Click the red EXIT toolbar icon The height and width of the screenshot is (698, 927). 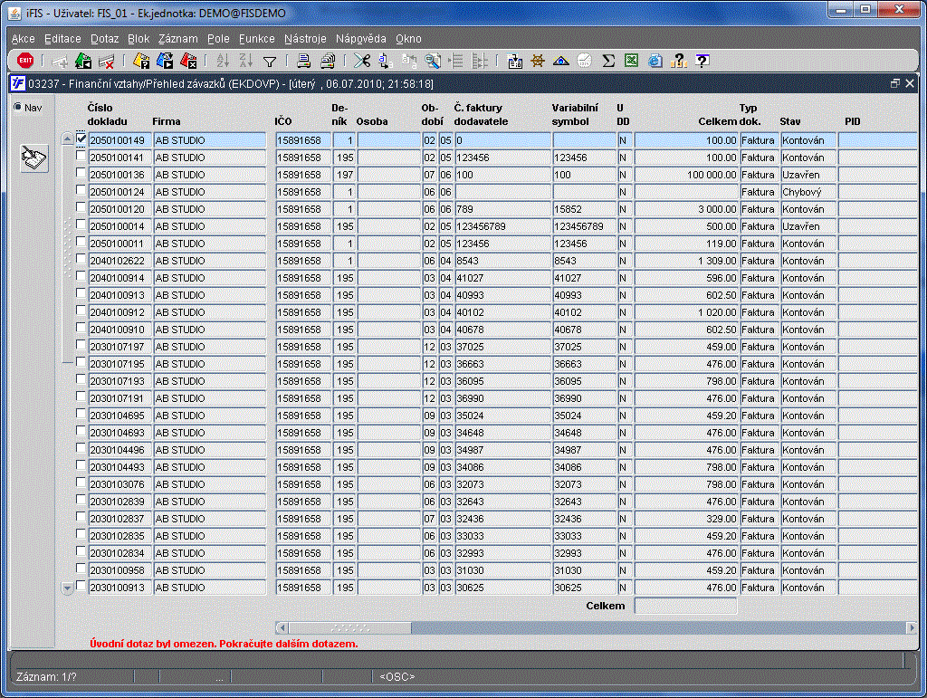tap(25, 61)
